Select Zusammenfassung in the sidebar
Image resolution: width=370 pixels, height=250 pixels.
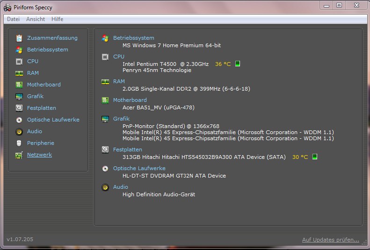[x=52, y=38]
